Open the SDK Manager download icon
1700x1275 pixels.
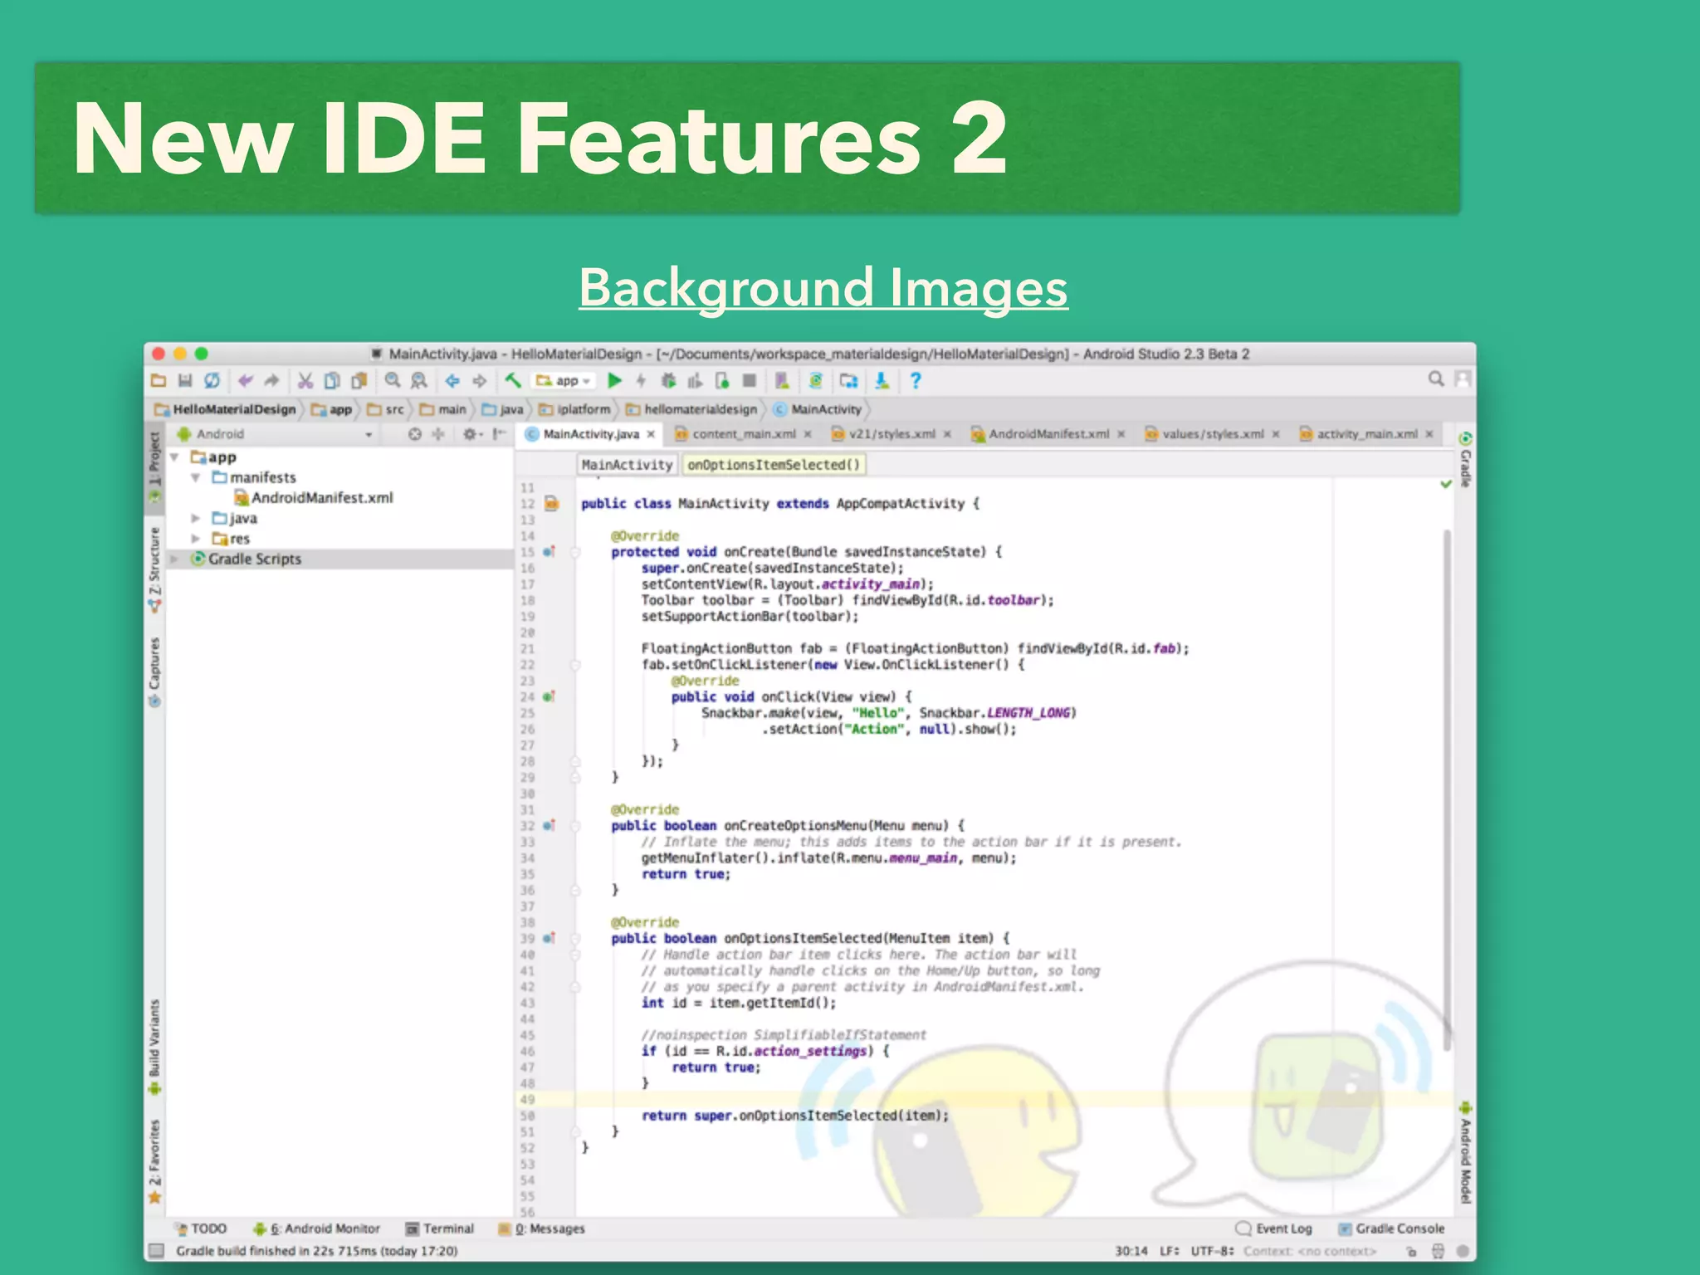click(882, 381)
